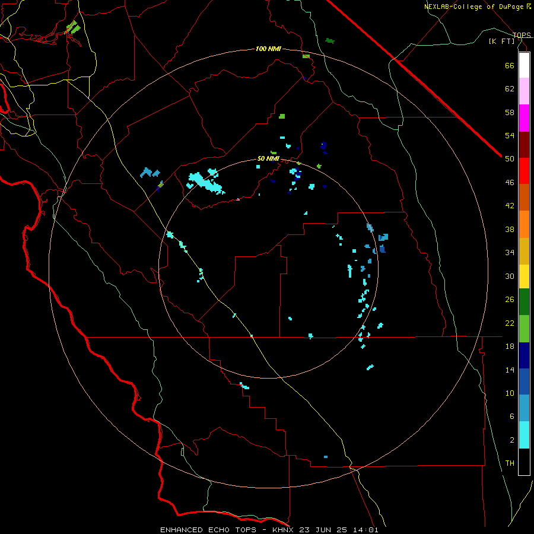Viewport: 534px width, 534px height.
Task: Click the dark orange 42 kft swatch
Action: pyautogui.click(x=524, y=197)
